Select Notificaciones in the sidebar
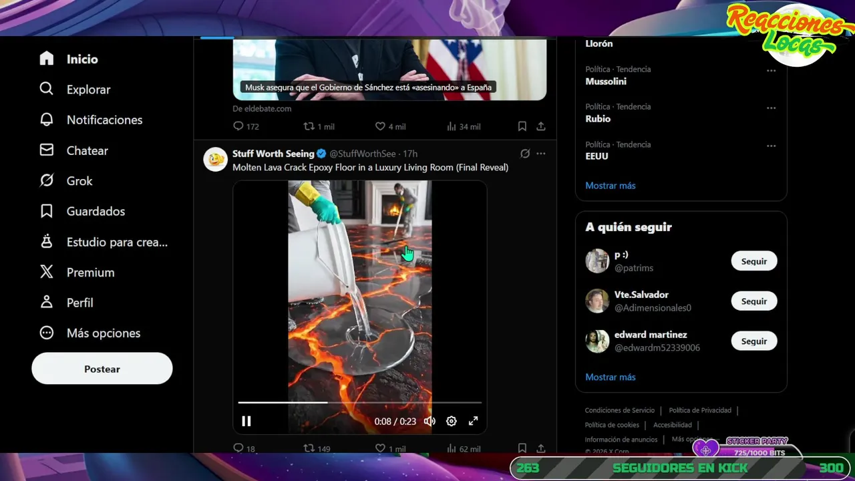Image resolution: width=855 pixels, height=481 pixels. tap(104, 120)
